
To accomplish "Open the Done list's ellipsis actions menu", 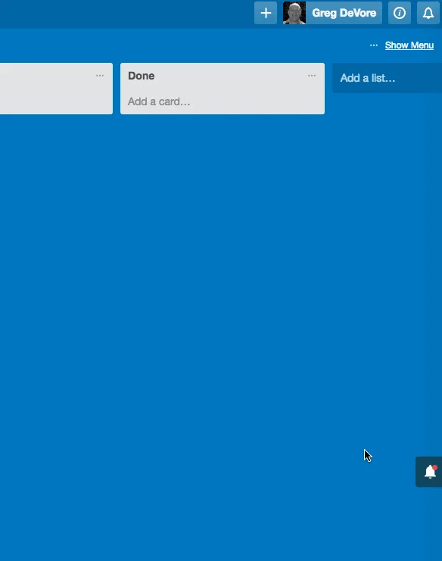I will [x=312, y=76].
